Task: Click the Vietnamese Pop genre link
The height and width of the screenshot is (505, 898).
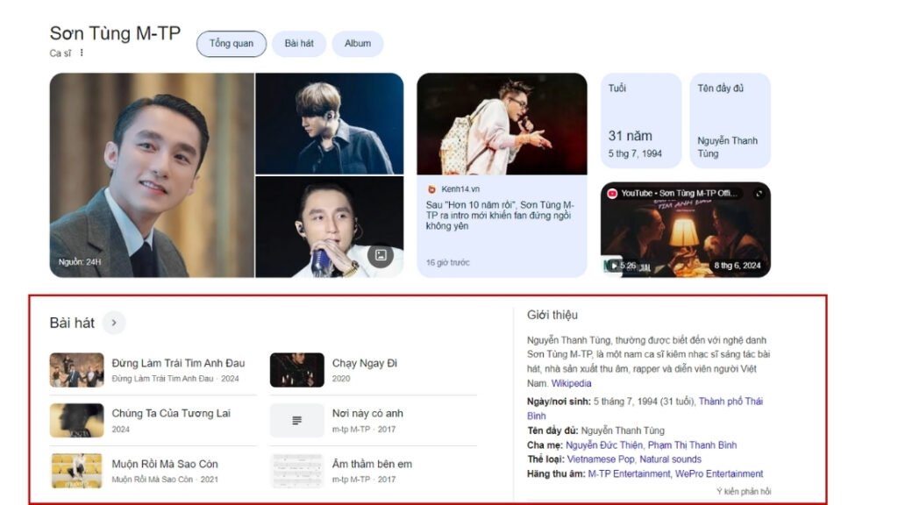Action: [x=600, y=459]
